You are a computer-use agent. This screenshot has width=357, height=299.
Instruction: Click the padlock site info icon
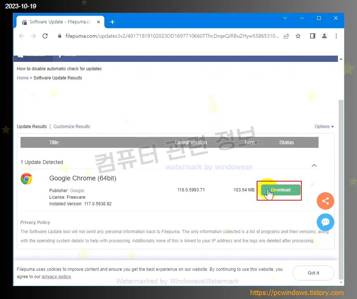(x=60, y=36)
